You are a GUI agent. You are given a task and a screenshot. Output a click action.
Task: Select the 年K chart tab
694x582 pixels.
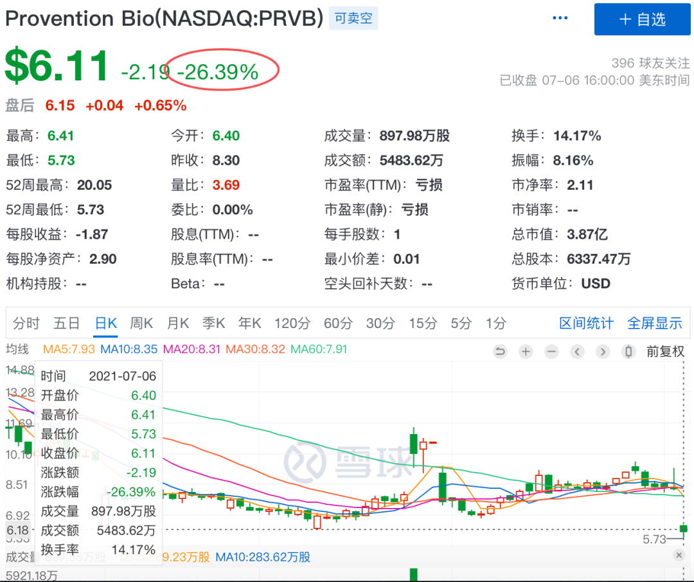pos(249,323)
